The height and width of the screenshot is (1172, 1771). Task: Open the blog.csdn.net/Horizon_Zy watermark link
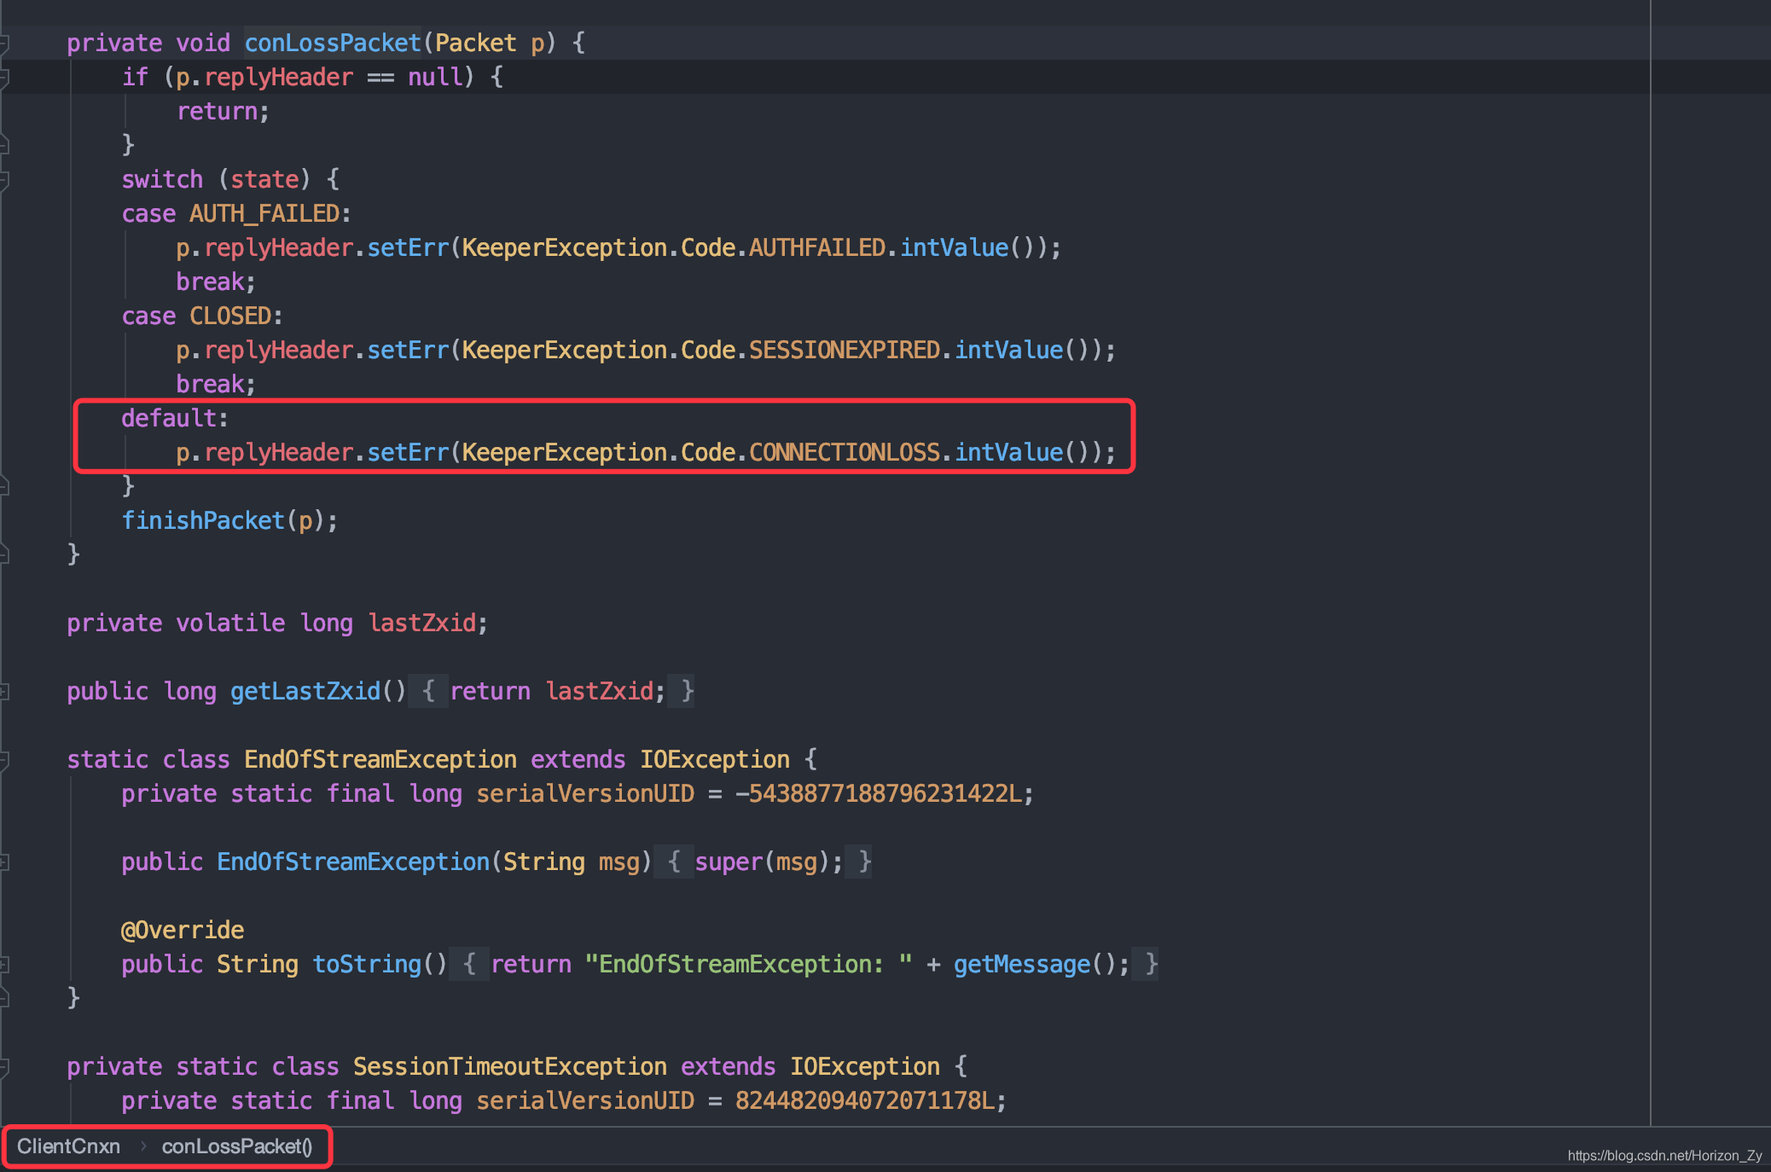click(x=1664, y=1156)
